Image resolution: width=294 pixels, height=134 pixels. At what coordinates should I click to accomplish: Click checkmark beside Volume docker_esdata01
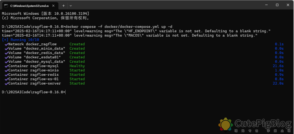(6, 57)
